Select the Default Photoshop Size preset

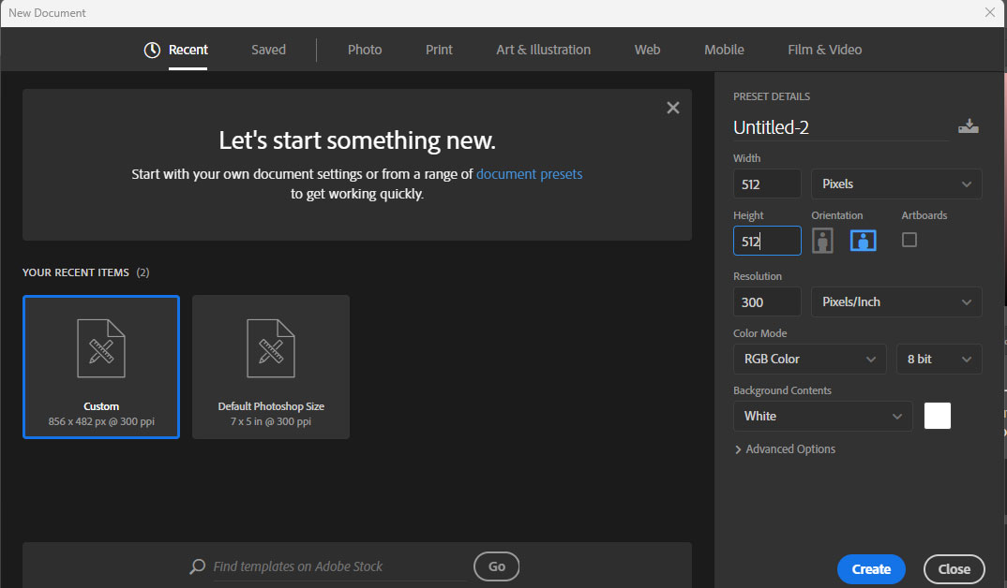pos(270,367)
